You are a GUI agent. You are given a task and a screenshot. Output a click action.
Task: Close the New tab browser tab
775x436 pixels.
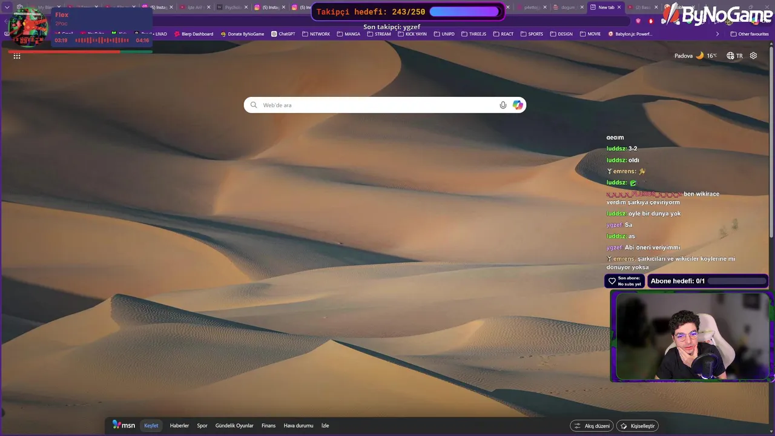click(x=619, y=7)
